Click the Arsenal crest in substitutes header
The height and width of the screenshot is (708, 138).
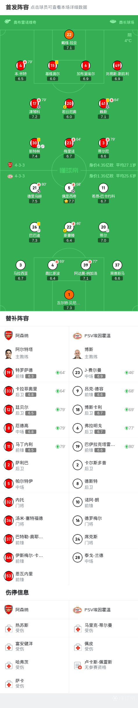(x=9, y=335)
